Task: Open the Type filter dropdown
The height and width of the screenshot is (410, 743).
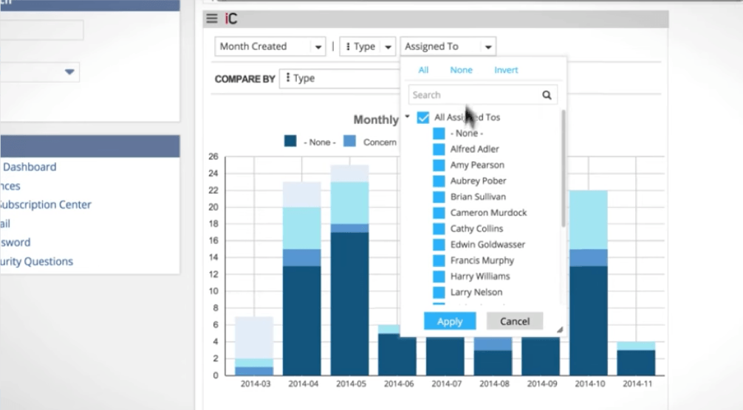Action: pyautogui.click(x=367, y=46)
